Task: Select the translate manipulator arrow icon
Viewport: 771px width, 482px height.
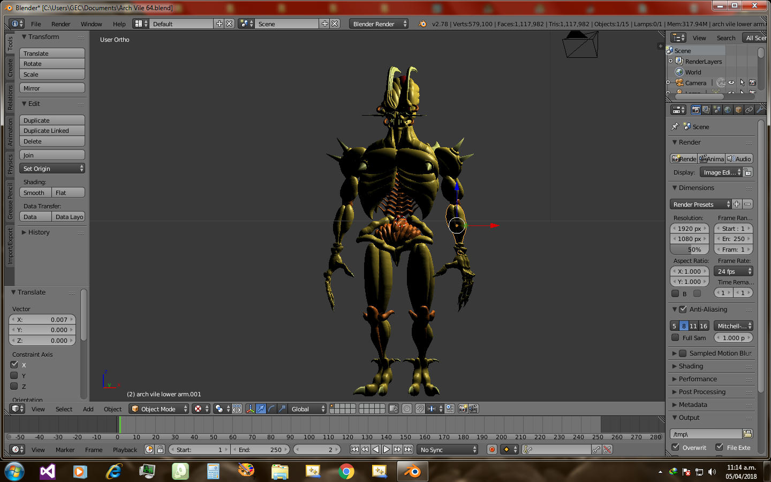Action: tap(261, 409)
